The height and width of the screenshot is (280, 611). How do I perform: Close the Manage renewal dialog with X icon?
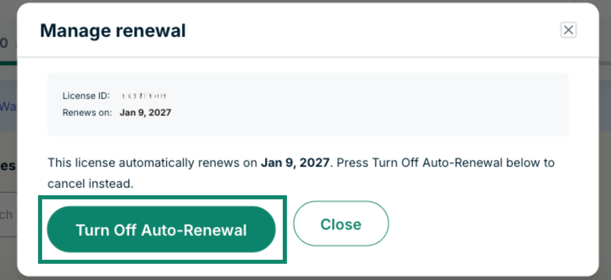coord(568,30)
